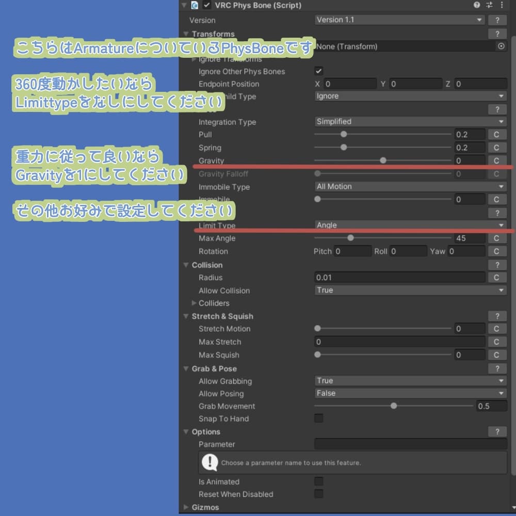Click the Collision section help button

pos(497,265)
